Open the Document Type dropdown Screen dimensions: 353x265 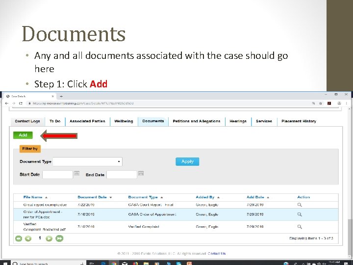click(88, 161)
